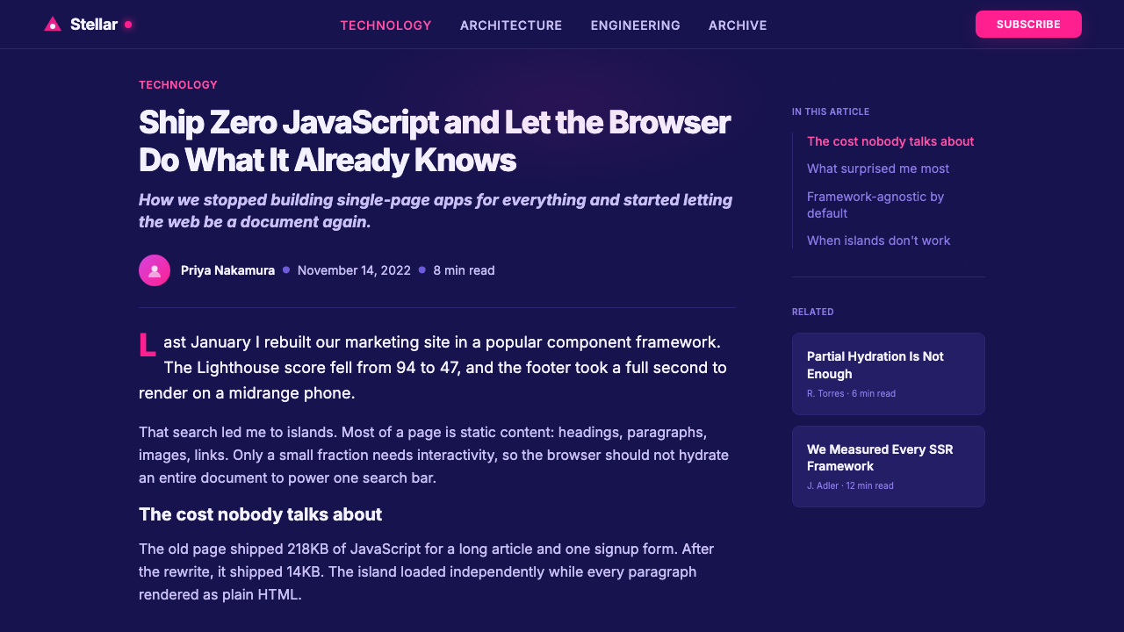Click the 'In this article' sidebar label
Image resolution: width=1124 pixels, height=632 pixels.
tap(831, 112)
